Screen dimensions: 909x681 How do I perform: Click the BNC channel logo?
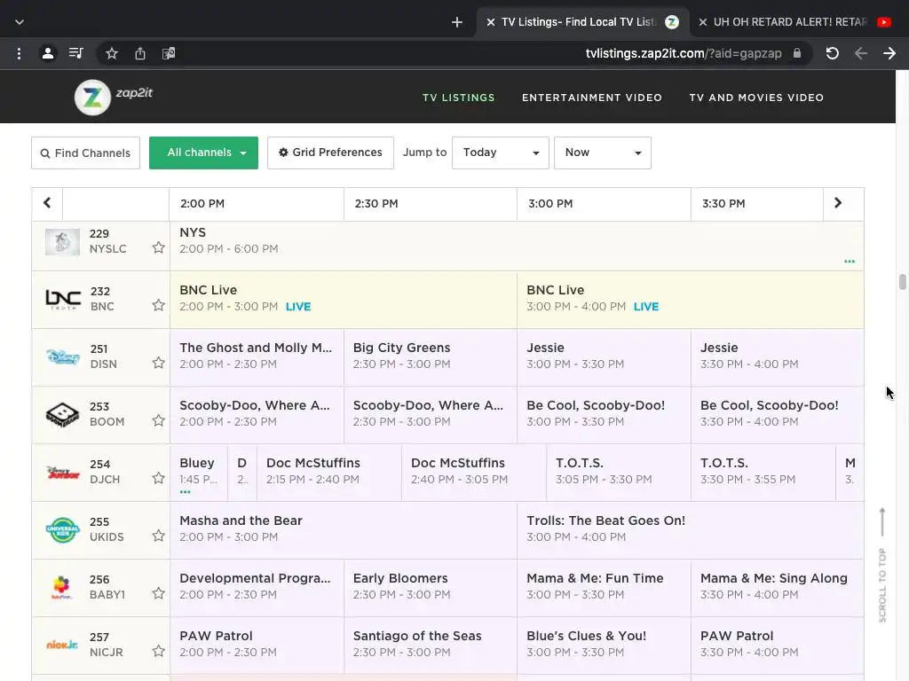[63, 300]
